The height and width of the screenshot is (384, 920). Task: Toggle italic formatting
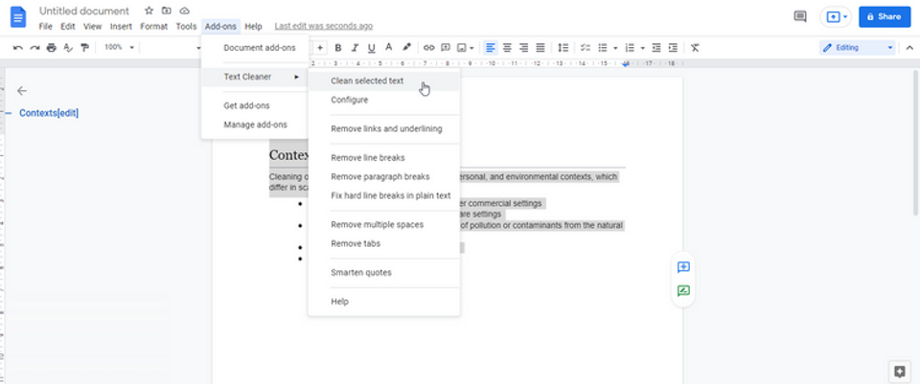click(x=355, y=48)
